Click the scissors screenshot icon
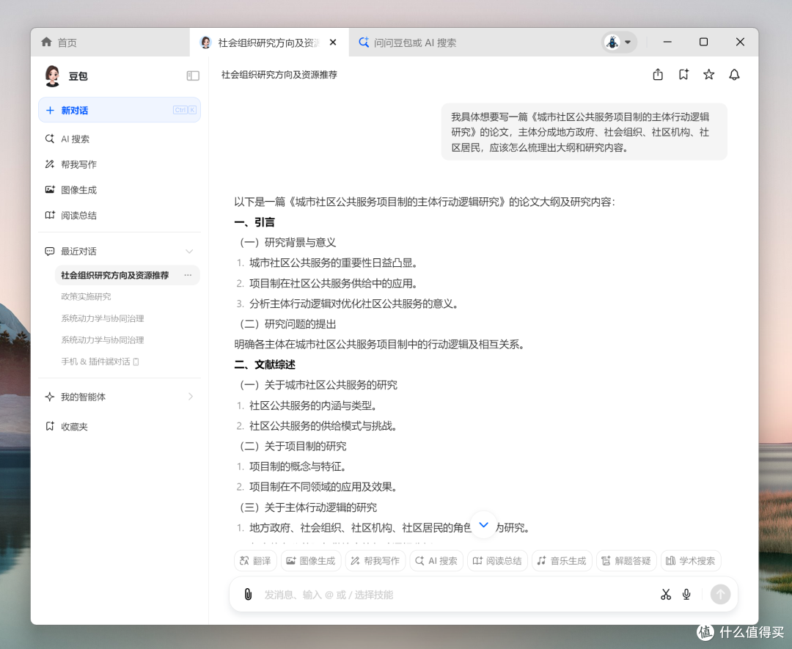This screenshot has height=649, width=792. 666,595
